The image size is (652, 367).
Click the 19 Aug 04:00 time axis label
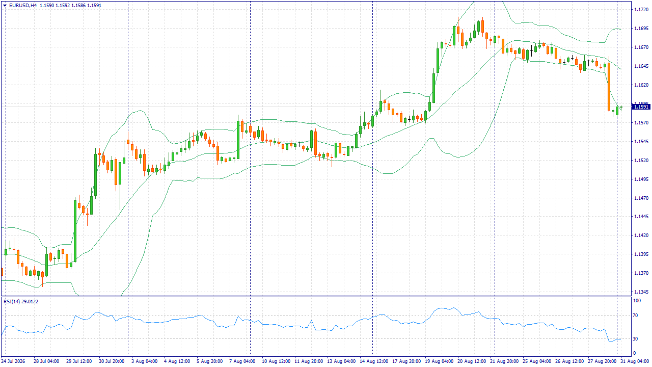click(439, 361)
